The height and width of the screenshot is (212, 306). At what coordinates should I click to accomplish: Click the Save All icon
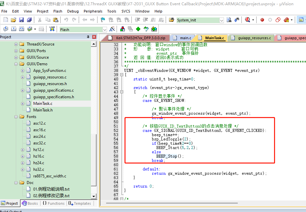pyautogui.click(x=29, y=20)
